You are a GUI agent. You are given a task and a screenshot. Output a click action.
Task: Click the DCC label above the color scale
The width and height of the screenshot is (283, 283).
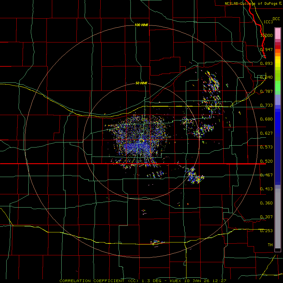276,19
